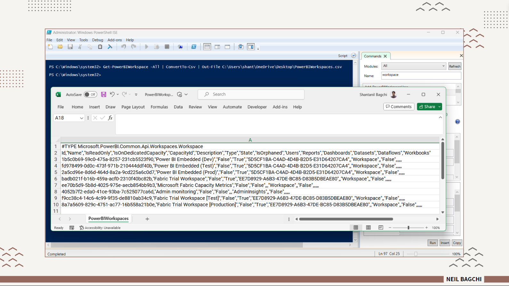
Task: Open Add-ons menu in PowerShell ISE
Action: tap(115, 40)
